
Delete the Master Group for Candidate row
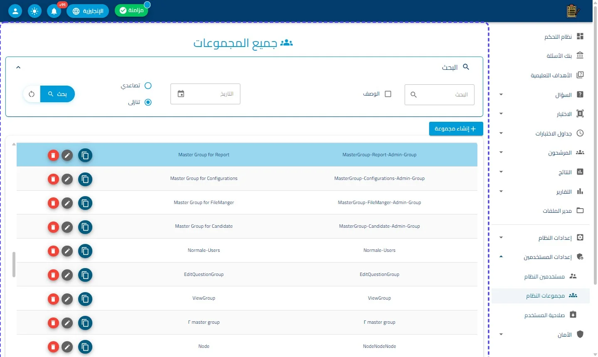pyautogui.click(x=53, y=227)
